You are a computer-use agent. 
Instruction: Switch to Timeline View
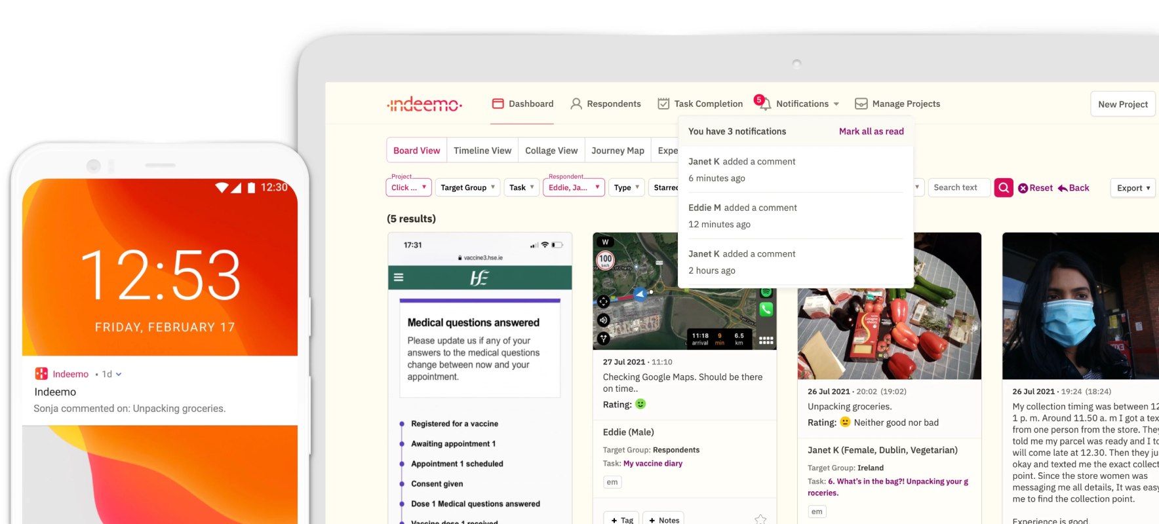[x=482, y=151]
